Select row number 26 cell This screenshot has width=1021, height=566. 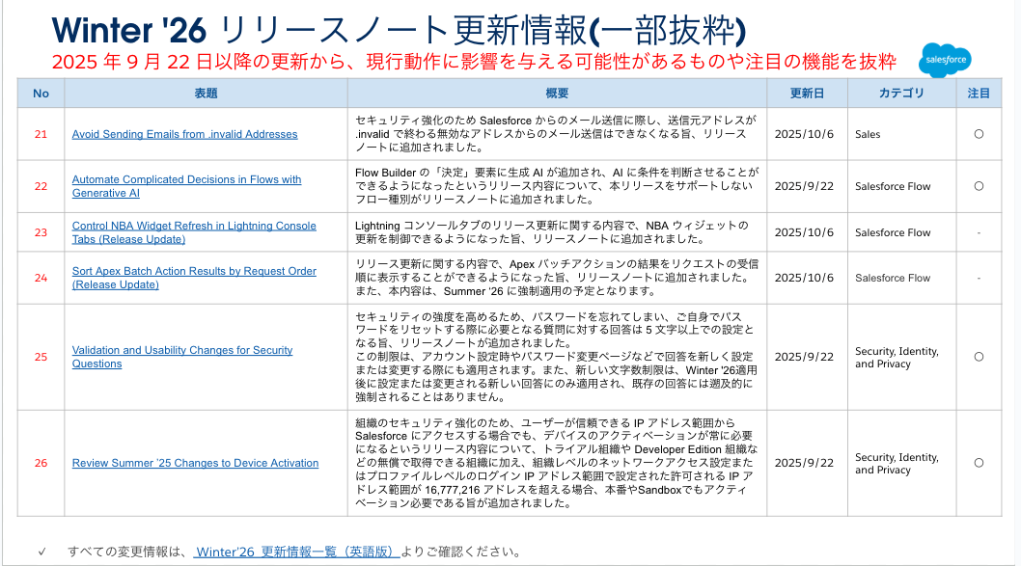pos(41,463)
